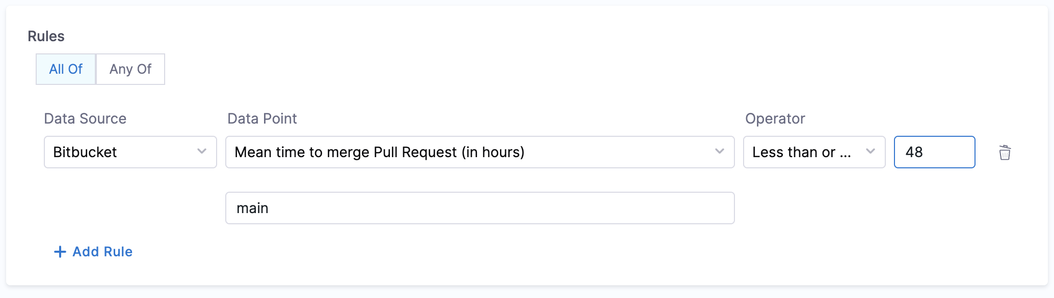The width and height of the screenshot is (1054, 298).
Task: Click the Bitbucket text in the Data Source field
Action: [85, 152]
